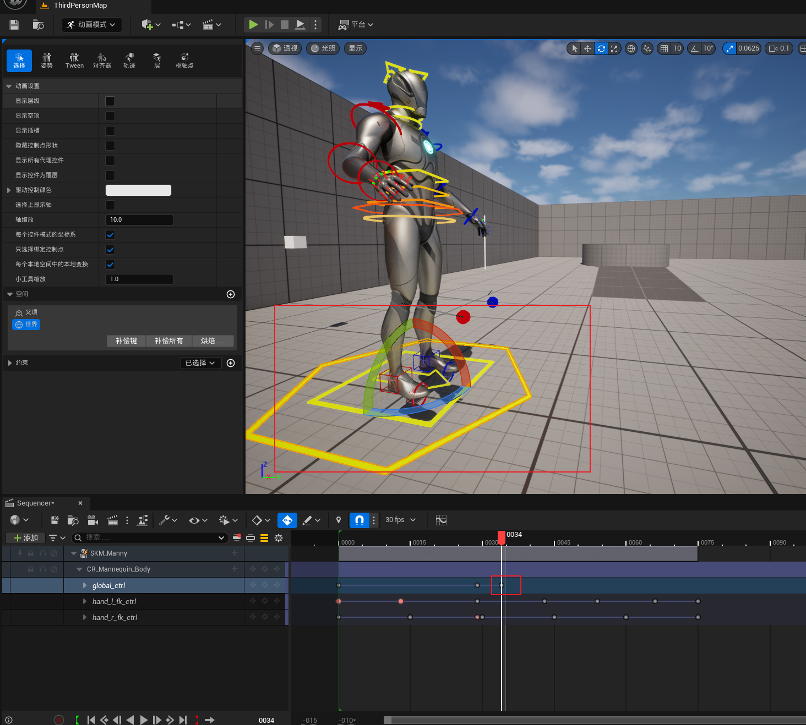Viewport: 806px width, 725px height.
Task: Enable the 显示插槽 checkbox
Action: click(110, 131)
